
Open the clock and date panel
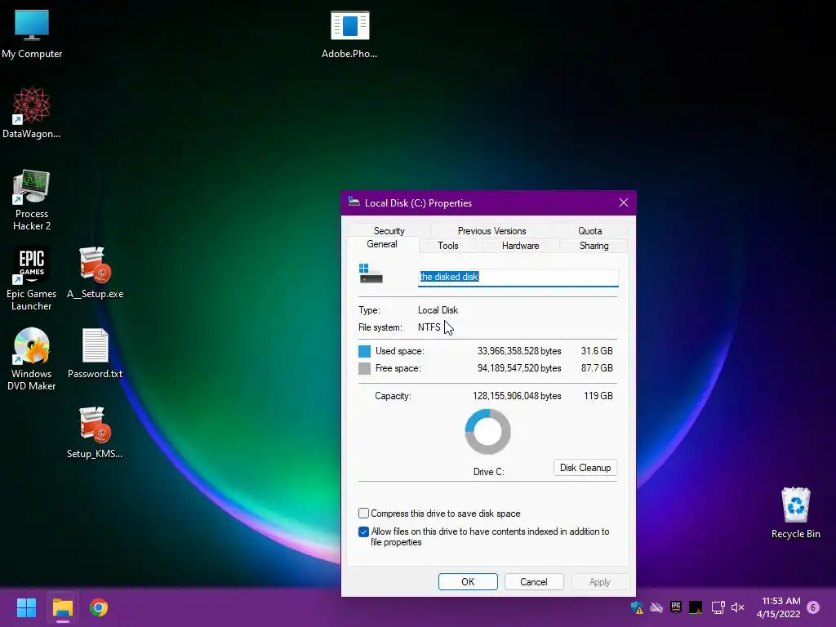coord(778,607)
